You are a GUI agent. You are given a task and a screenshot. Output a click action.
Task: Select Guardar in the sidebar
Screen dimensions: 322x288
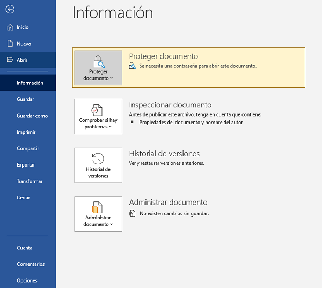[25, 99]
